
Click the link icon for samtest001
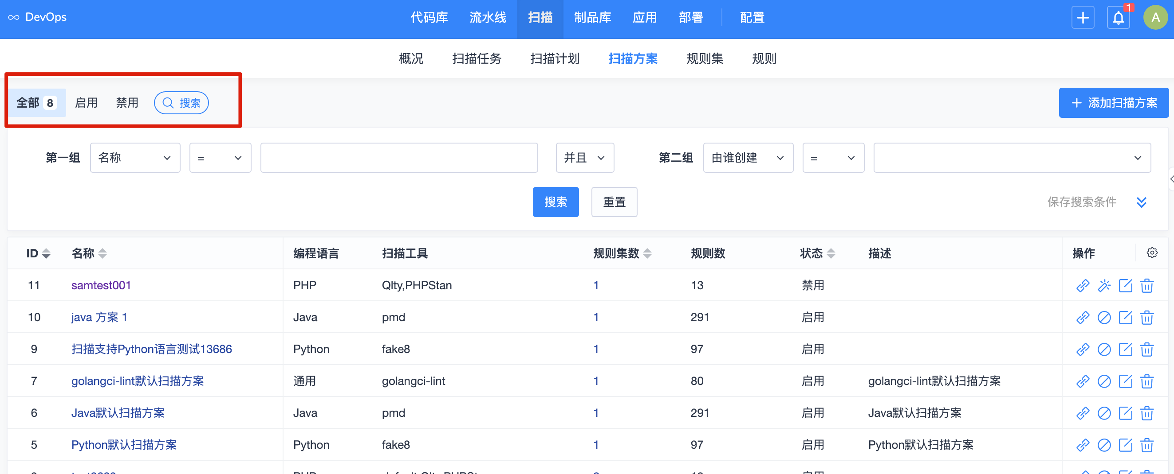1083,286
